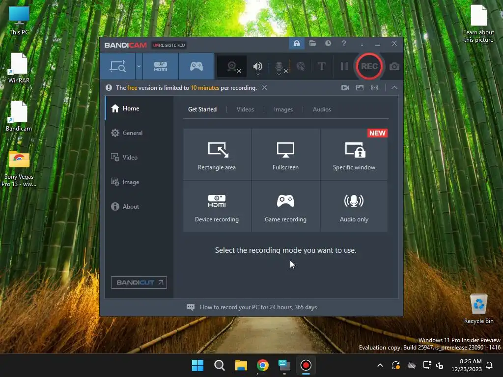
Task: Click the BANDICAM logo
Action: [x=125, y=45]
